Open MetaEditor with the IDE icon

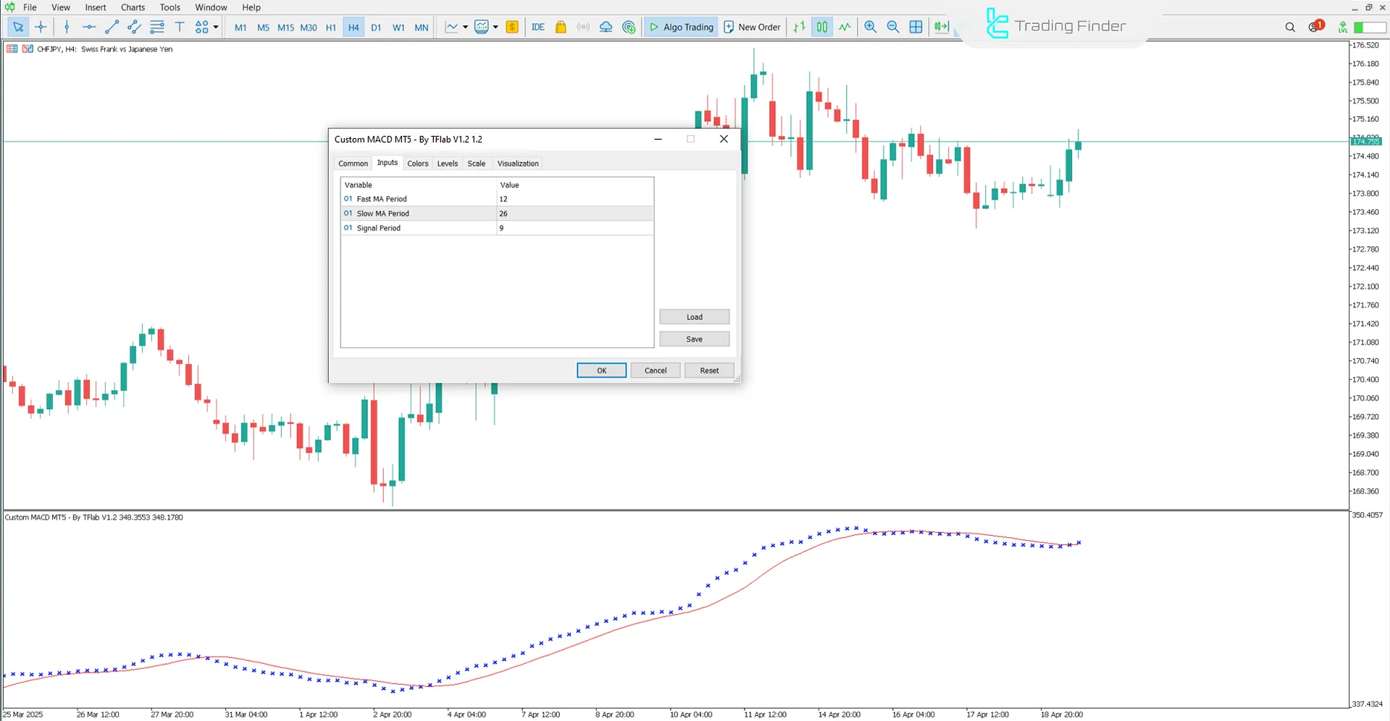537,27
